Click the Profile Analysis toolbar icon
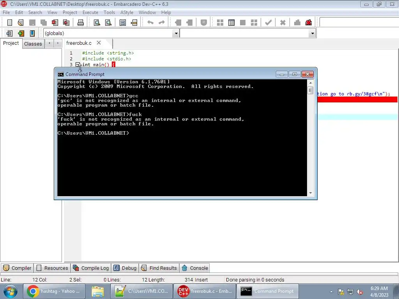Image resolution: width=399 pixels, height=299 pixels. [297, 23]
